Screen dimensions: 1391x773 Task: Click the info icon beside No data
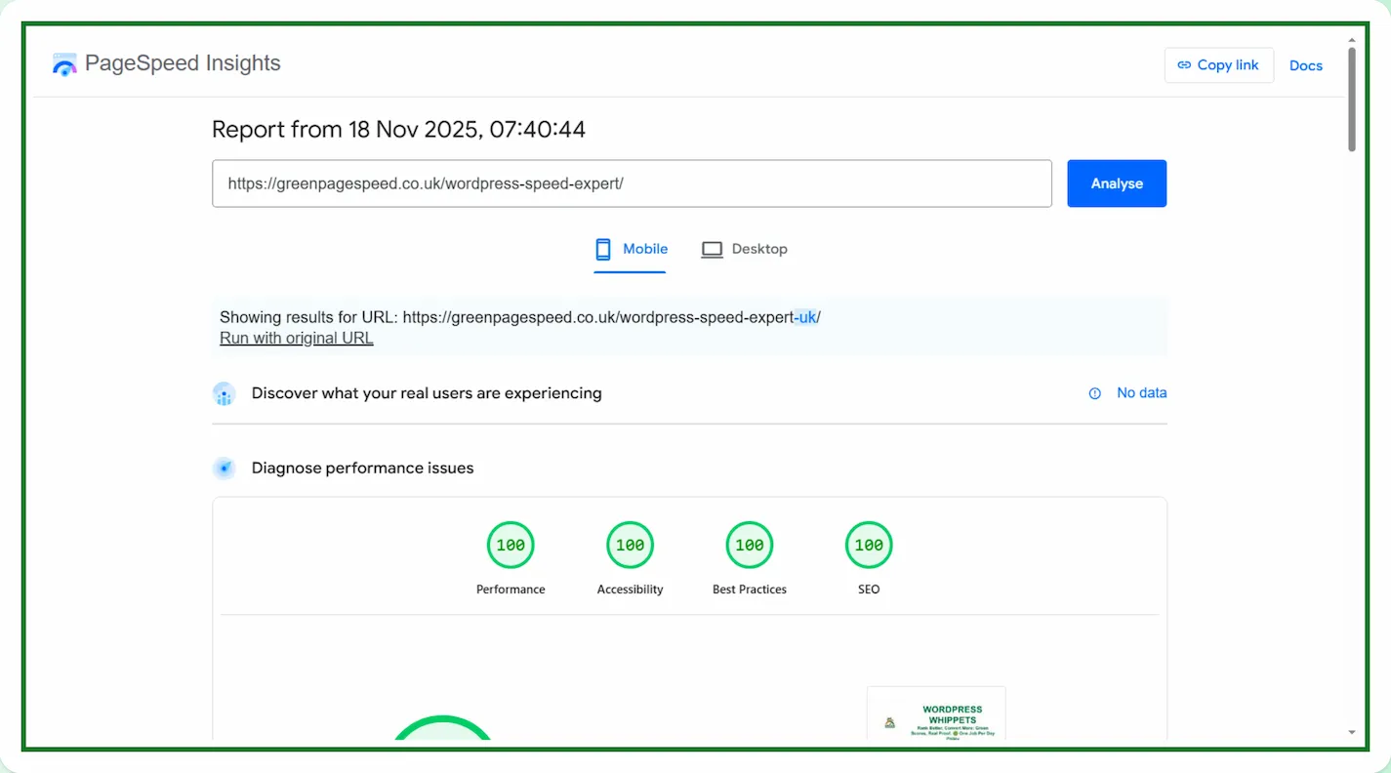[1094, 393]
